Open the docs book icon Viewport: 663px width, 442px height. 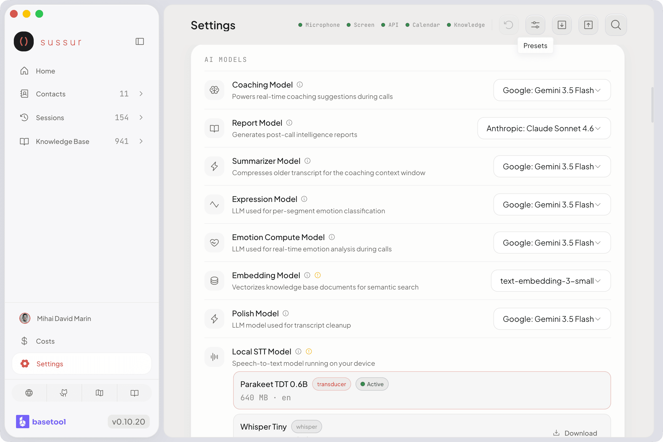point(135,393)
